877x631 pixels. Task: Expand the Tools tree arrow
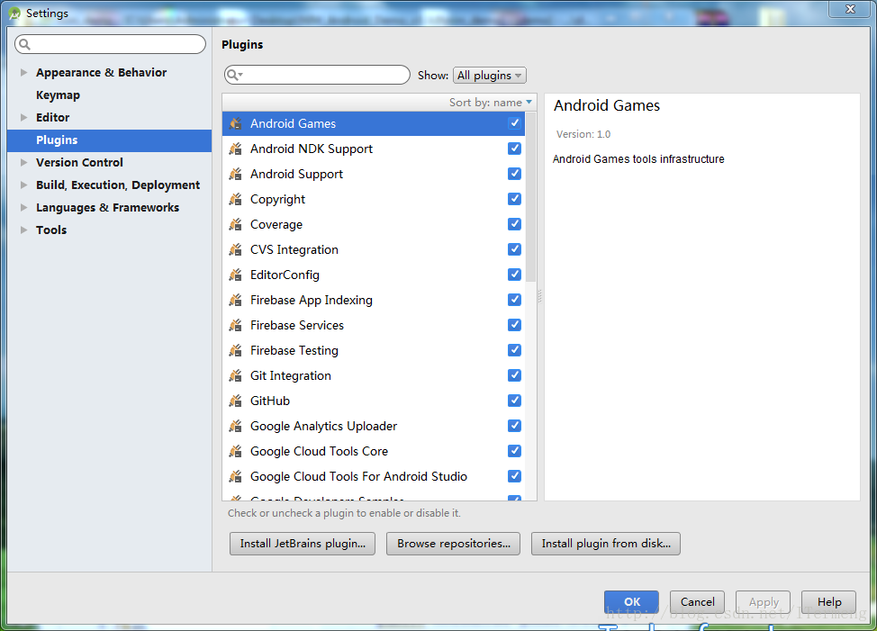[23, 230]
